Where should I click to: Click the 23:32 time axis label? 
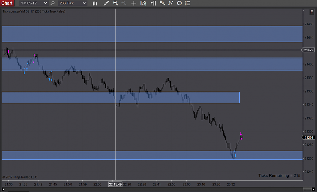point(231,184)
